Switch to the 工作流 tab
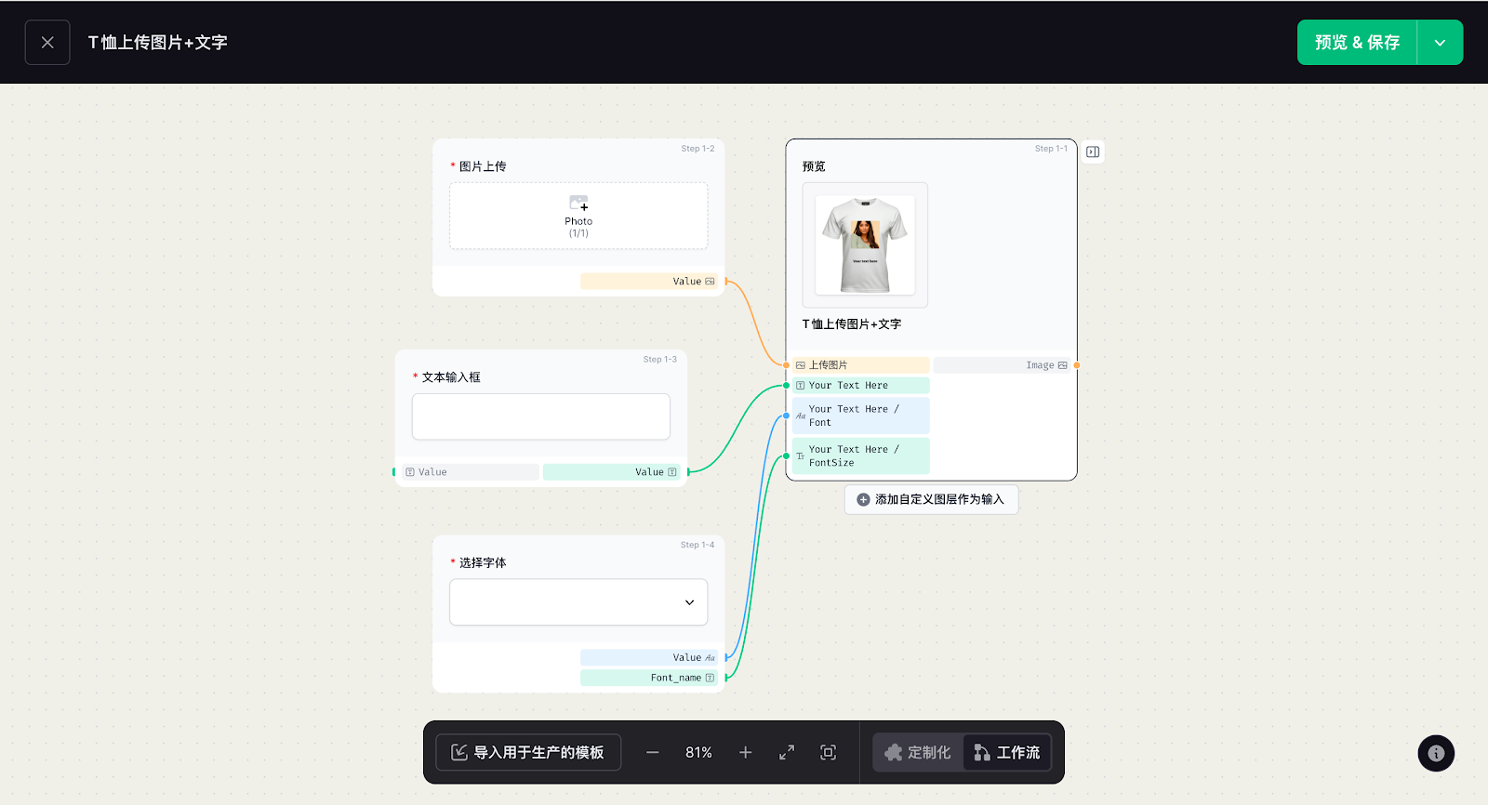The width and height of the screenshot is (1488, 805). [x=1007, y=752]
